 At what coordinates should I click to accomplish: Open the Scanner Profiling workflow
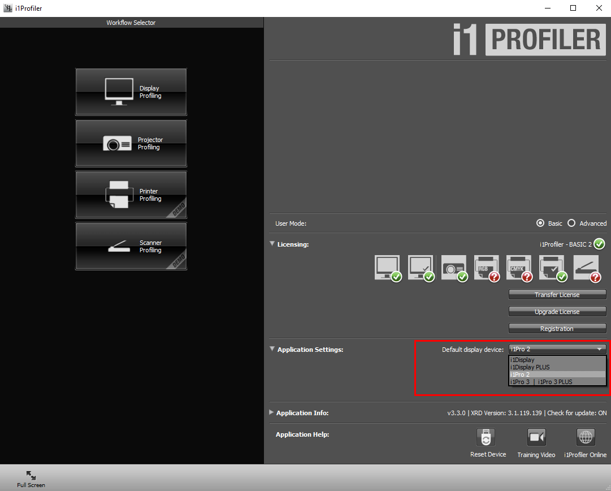131,246
